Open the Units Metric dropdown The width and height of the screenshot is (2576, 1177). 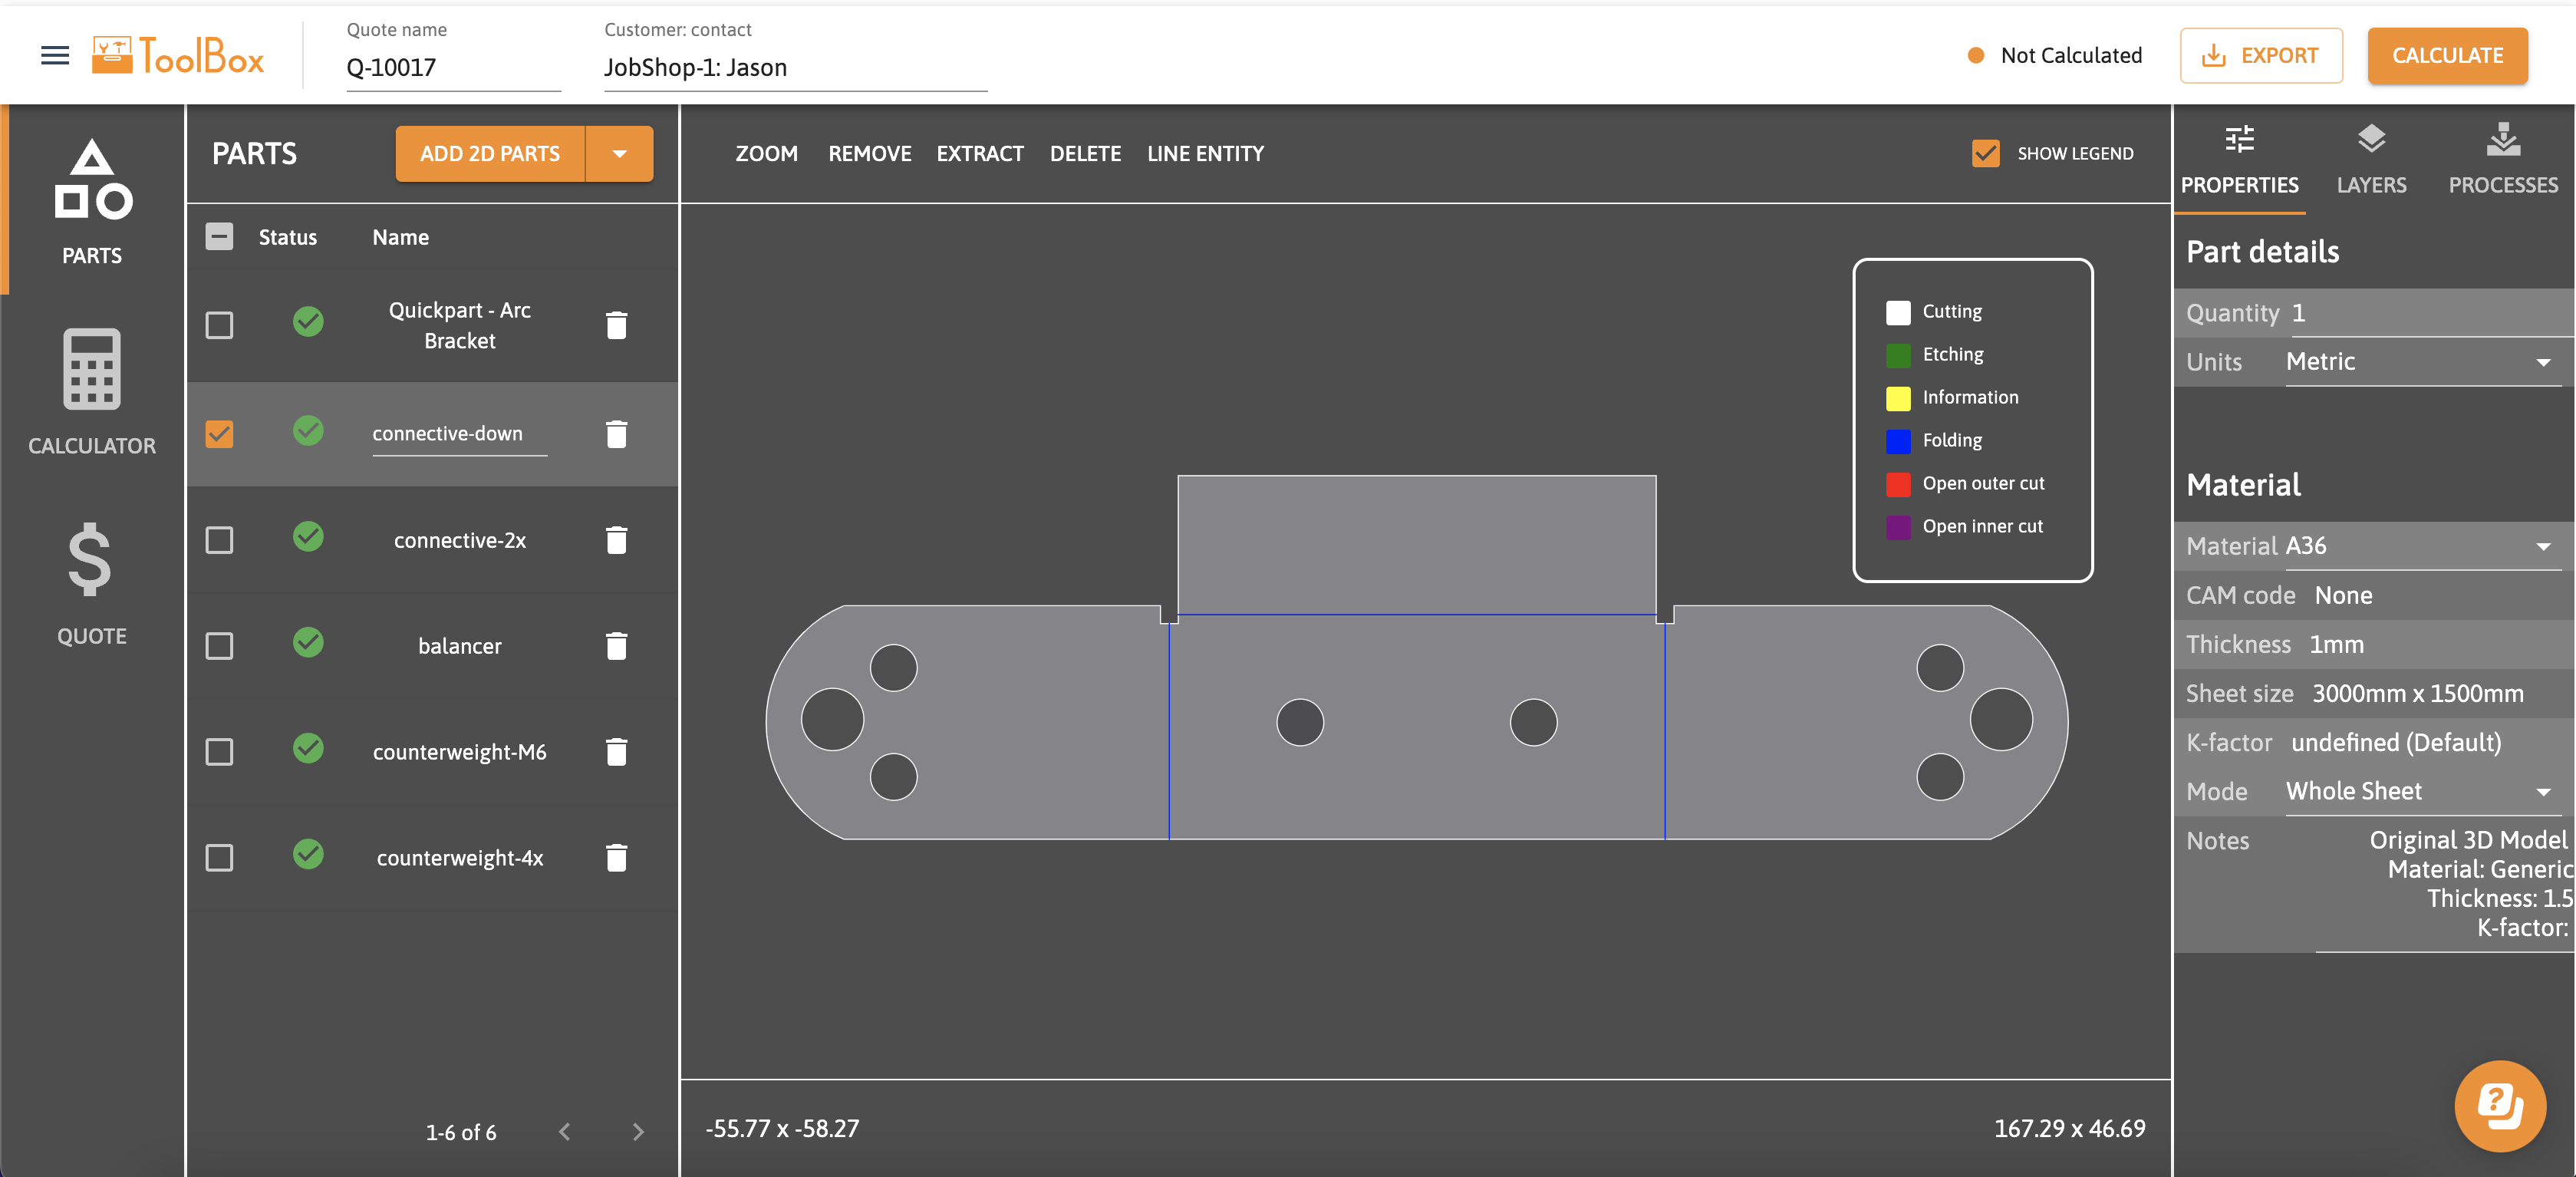2422,362
